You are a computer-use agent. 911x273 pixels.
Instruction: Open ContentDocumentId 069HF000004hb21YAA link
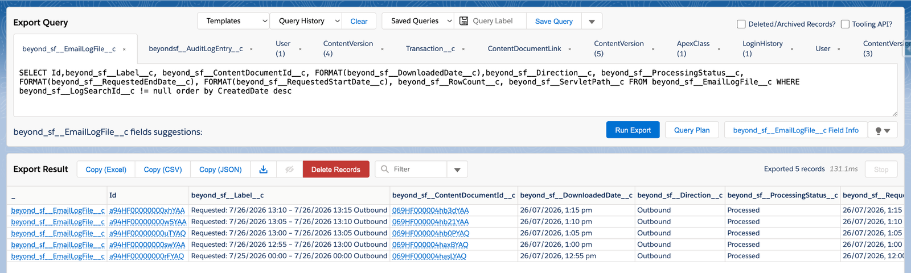pyautogui.click(x=430, y=222)
